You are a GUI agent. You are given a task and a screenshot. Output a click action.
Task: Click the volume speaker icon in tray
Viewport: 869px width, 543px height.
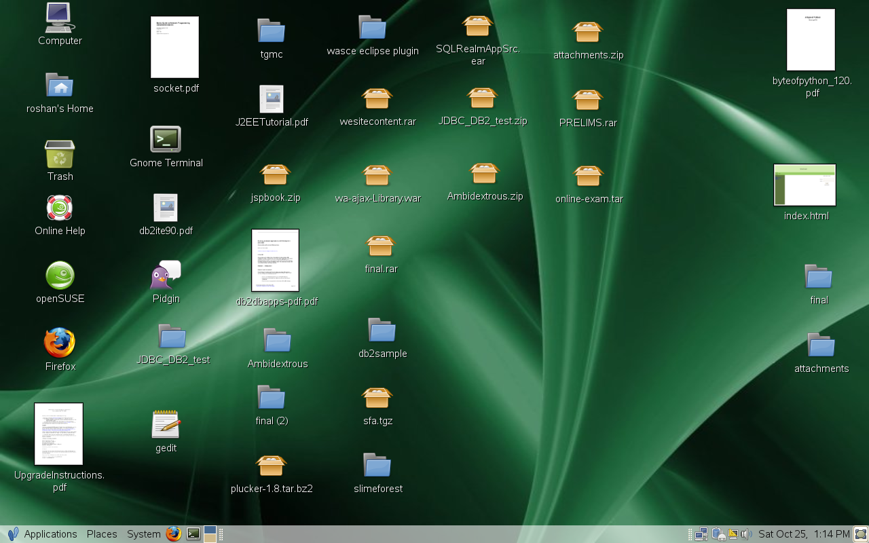(x=746, y=534)
